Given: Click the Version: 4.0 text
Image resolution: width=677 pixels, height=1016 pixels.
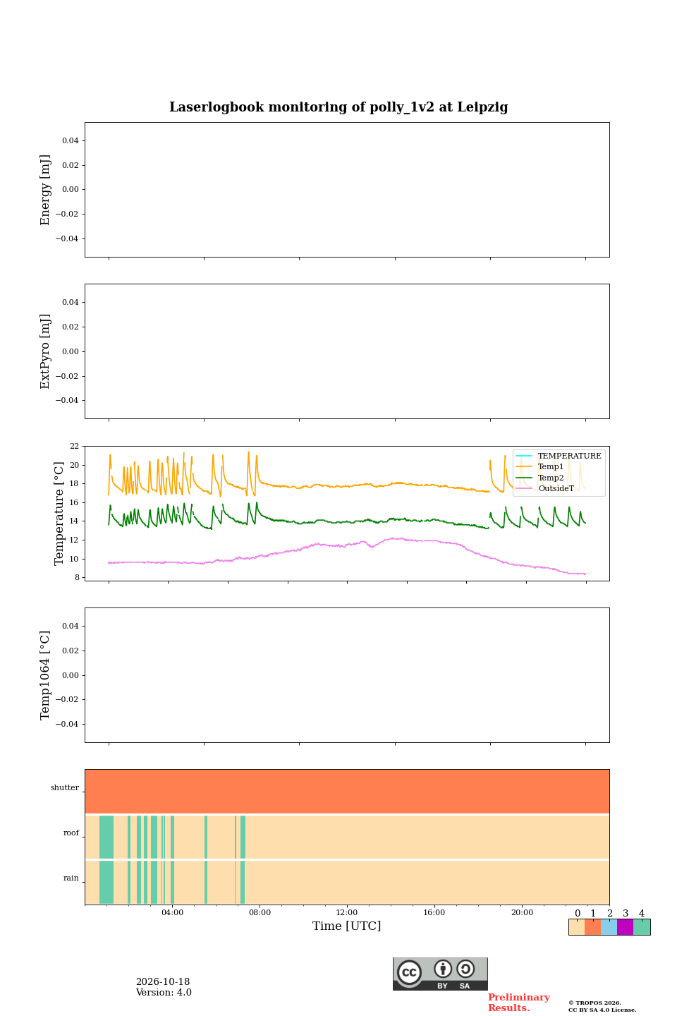Looking at the screenshot, I should pos(164,993).
